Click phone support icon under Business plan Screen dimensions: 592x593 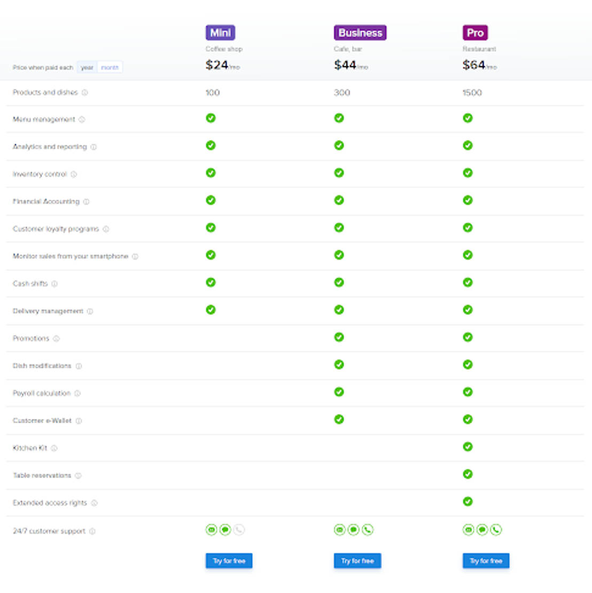[367, 530]
